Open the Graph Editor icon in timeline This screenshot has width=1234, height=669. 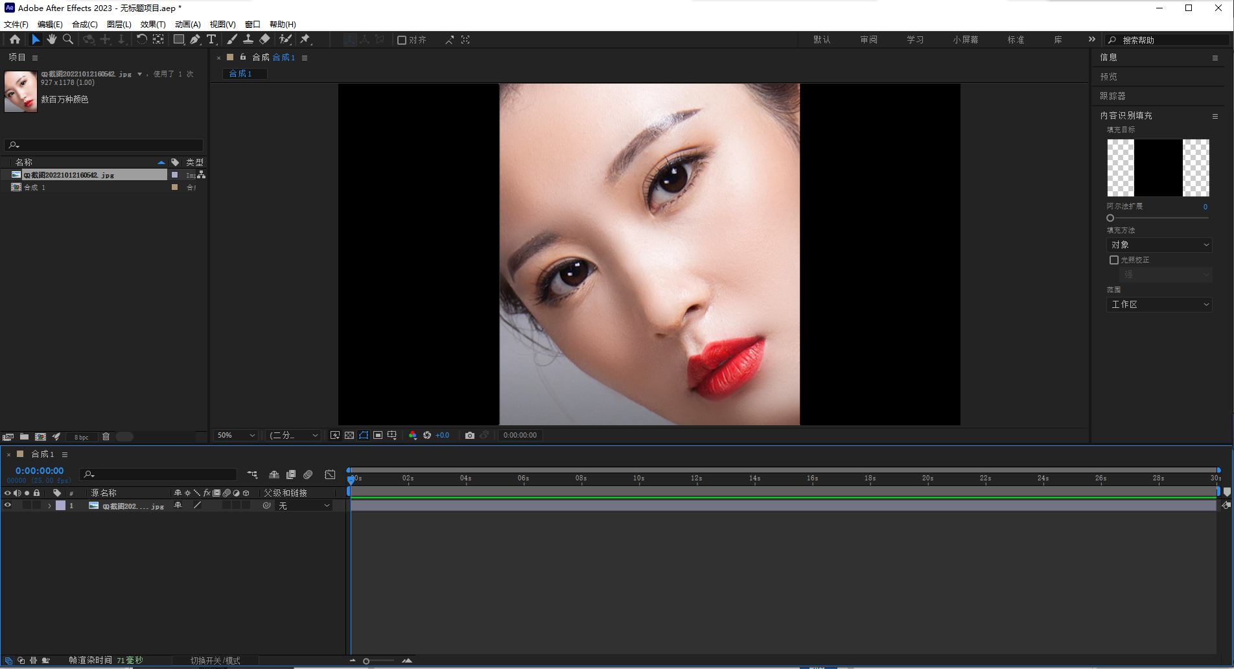[x=330, y=475]
